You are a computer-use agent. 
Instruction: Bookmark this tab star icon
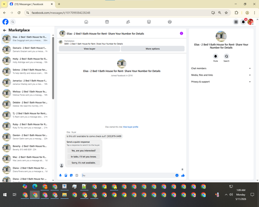226,13
